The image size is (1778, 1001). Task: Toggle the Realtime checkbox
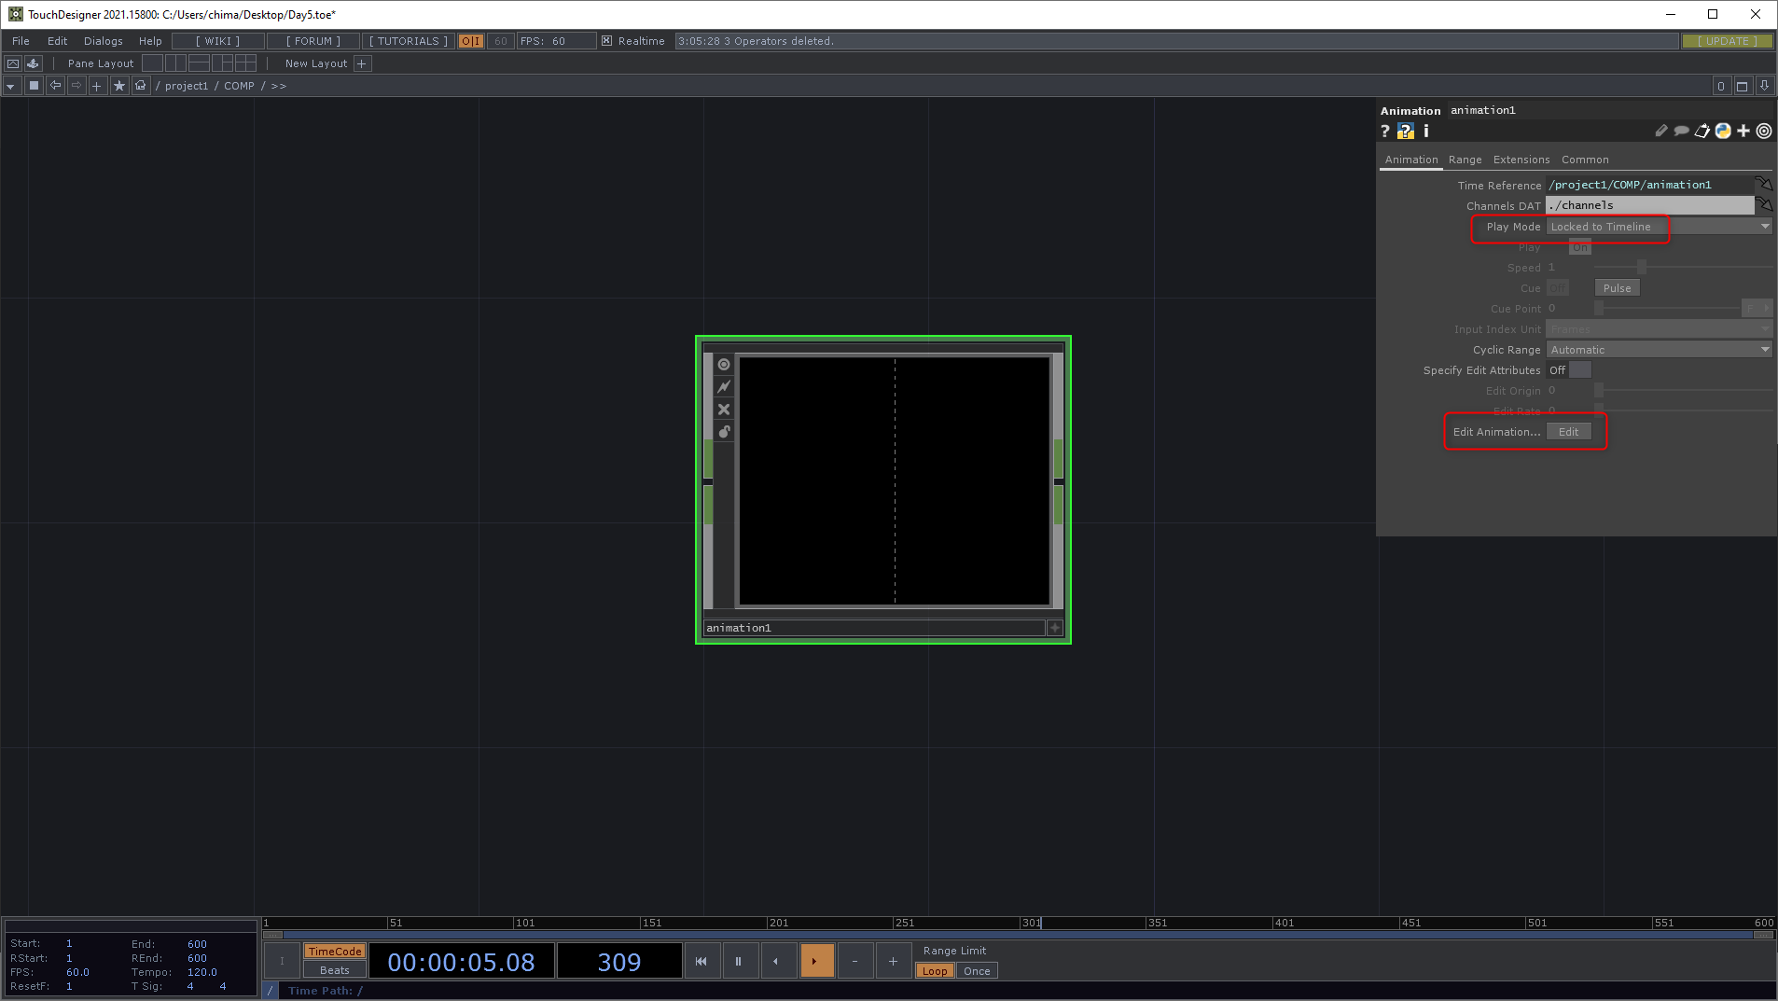point(607,41)
